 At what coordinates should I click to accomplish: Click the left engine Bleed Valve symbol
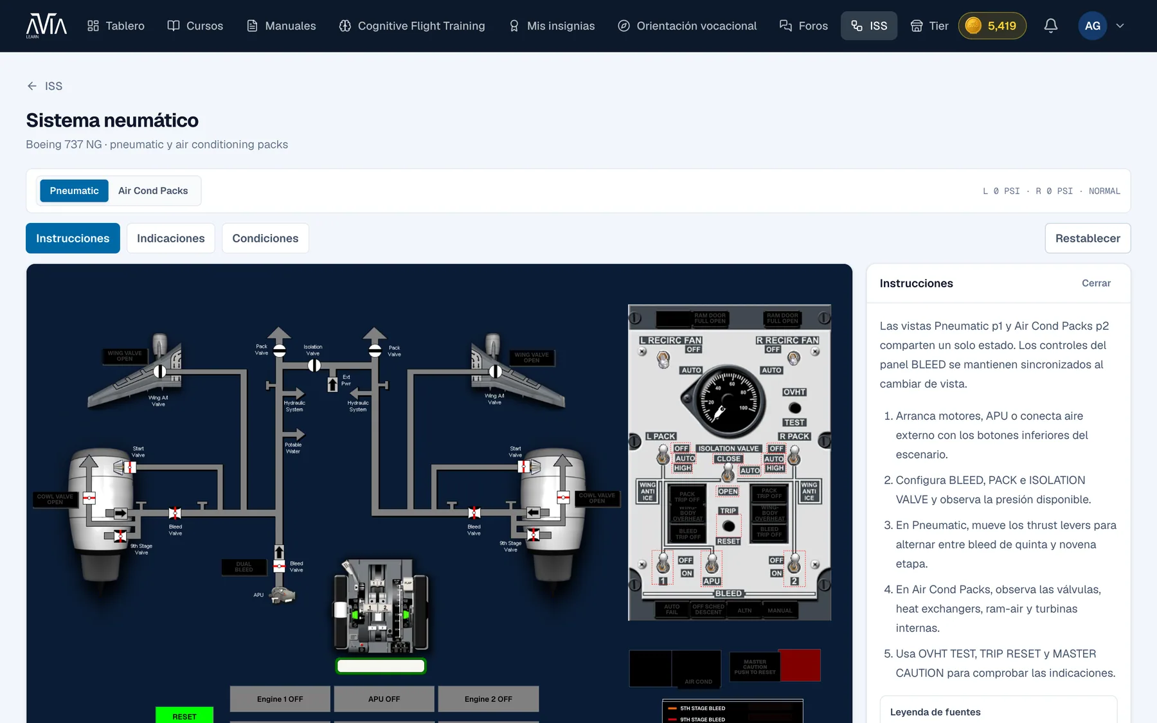175,513
